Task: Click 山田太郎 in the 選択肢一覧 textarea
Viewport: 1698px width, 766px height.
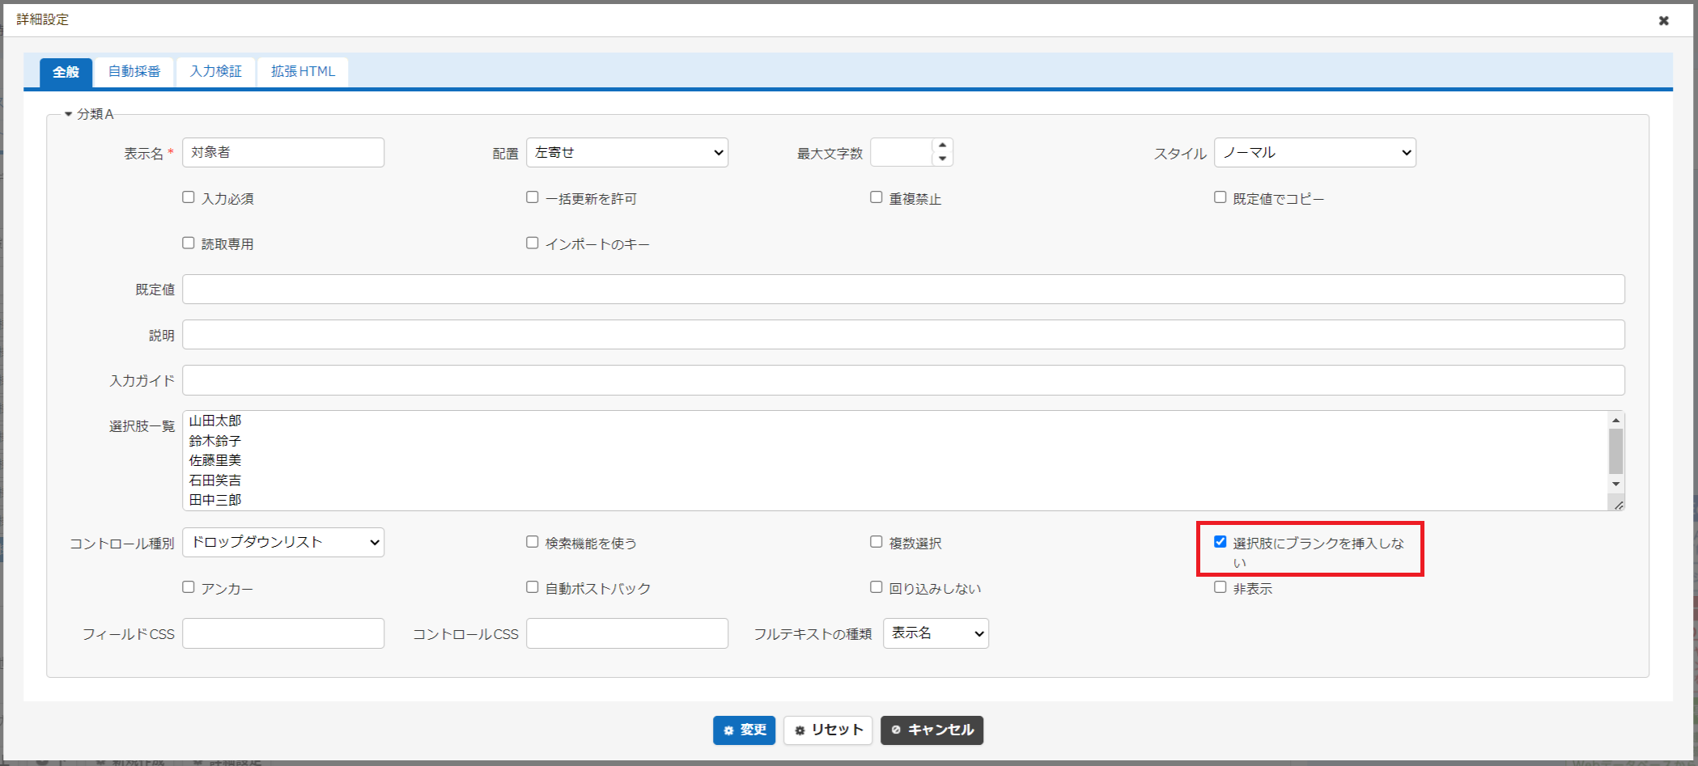Action: tap(215, 421)
